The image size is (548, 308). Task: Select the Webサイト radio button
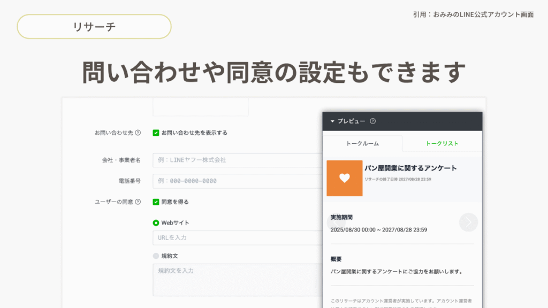(156, 223)
